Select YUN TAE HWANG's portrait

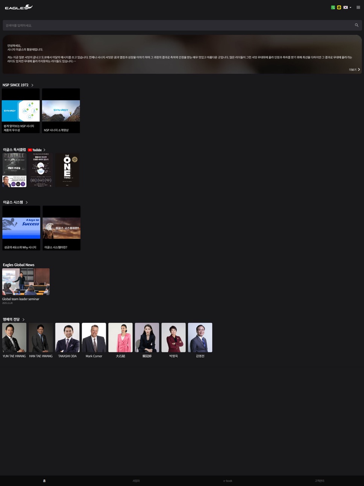(x=14, y=338)
